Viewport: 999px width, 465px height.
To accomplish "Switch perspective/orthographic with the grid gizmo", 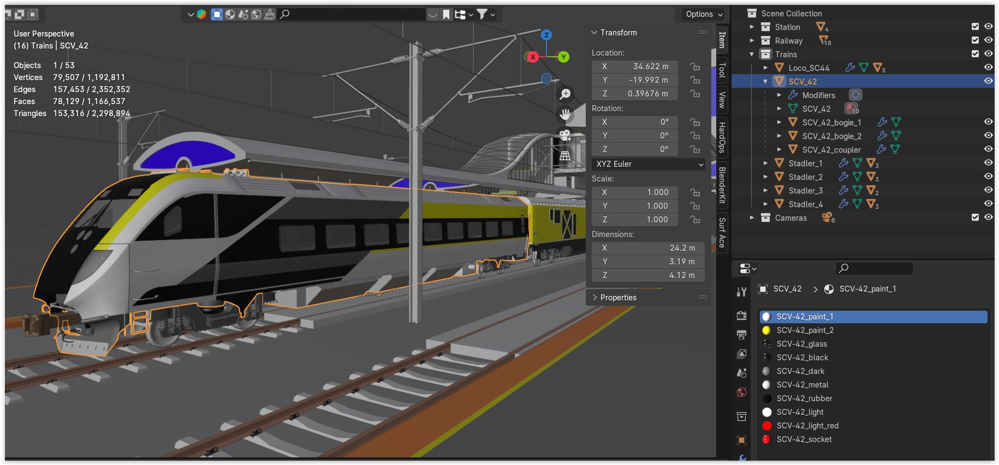I will click(x=565, y=155).
